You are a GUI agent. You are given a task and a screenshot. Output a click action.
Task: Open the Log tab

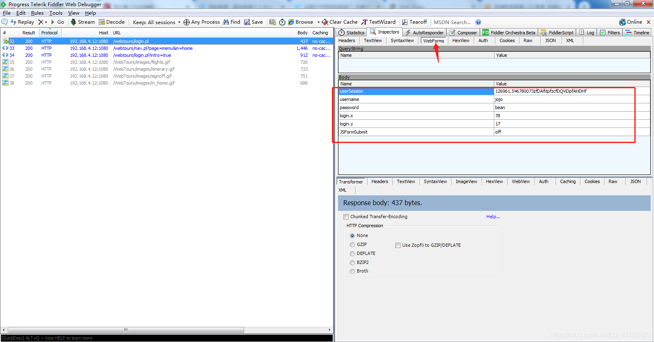587,33
